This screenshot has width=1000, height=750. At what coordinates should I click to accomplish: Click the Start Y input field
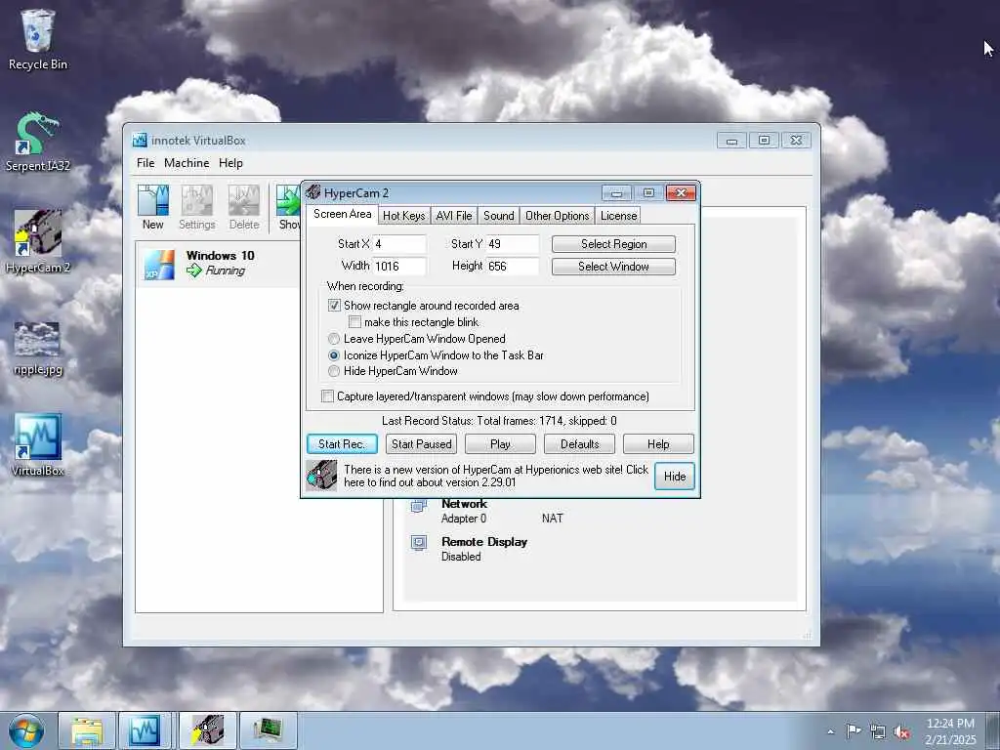[x=513, y=243]
